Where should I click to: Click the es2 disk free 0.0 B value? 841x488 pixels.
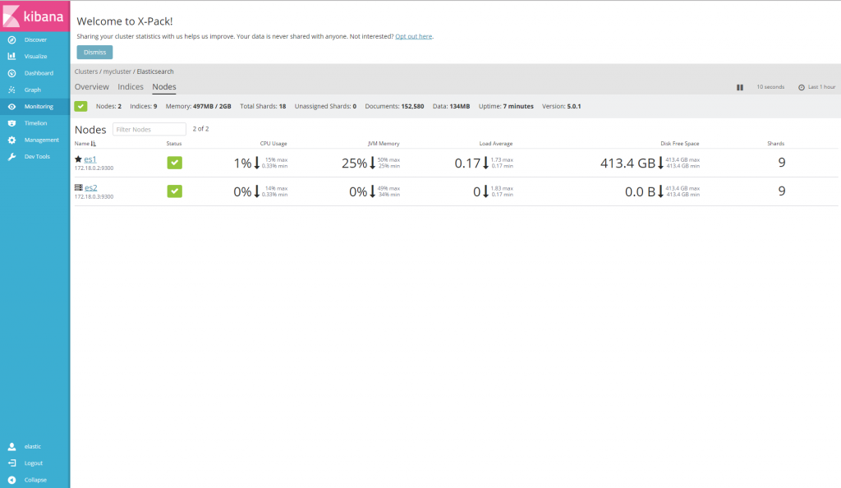[x=640, y=191]
